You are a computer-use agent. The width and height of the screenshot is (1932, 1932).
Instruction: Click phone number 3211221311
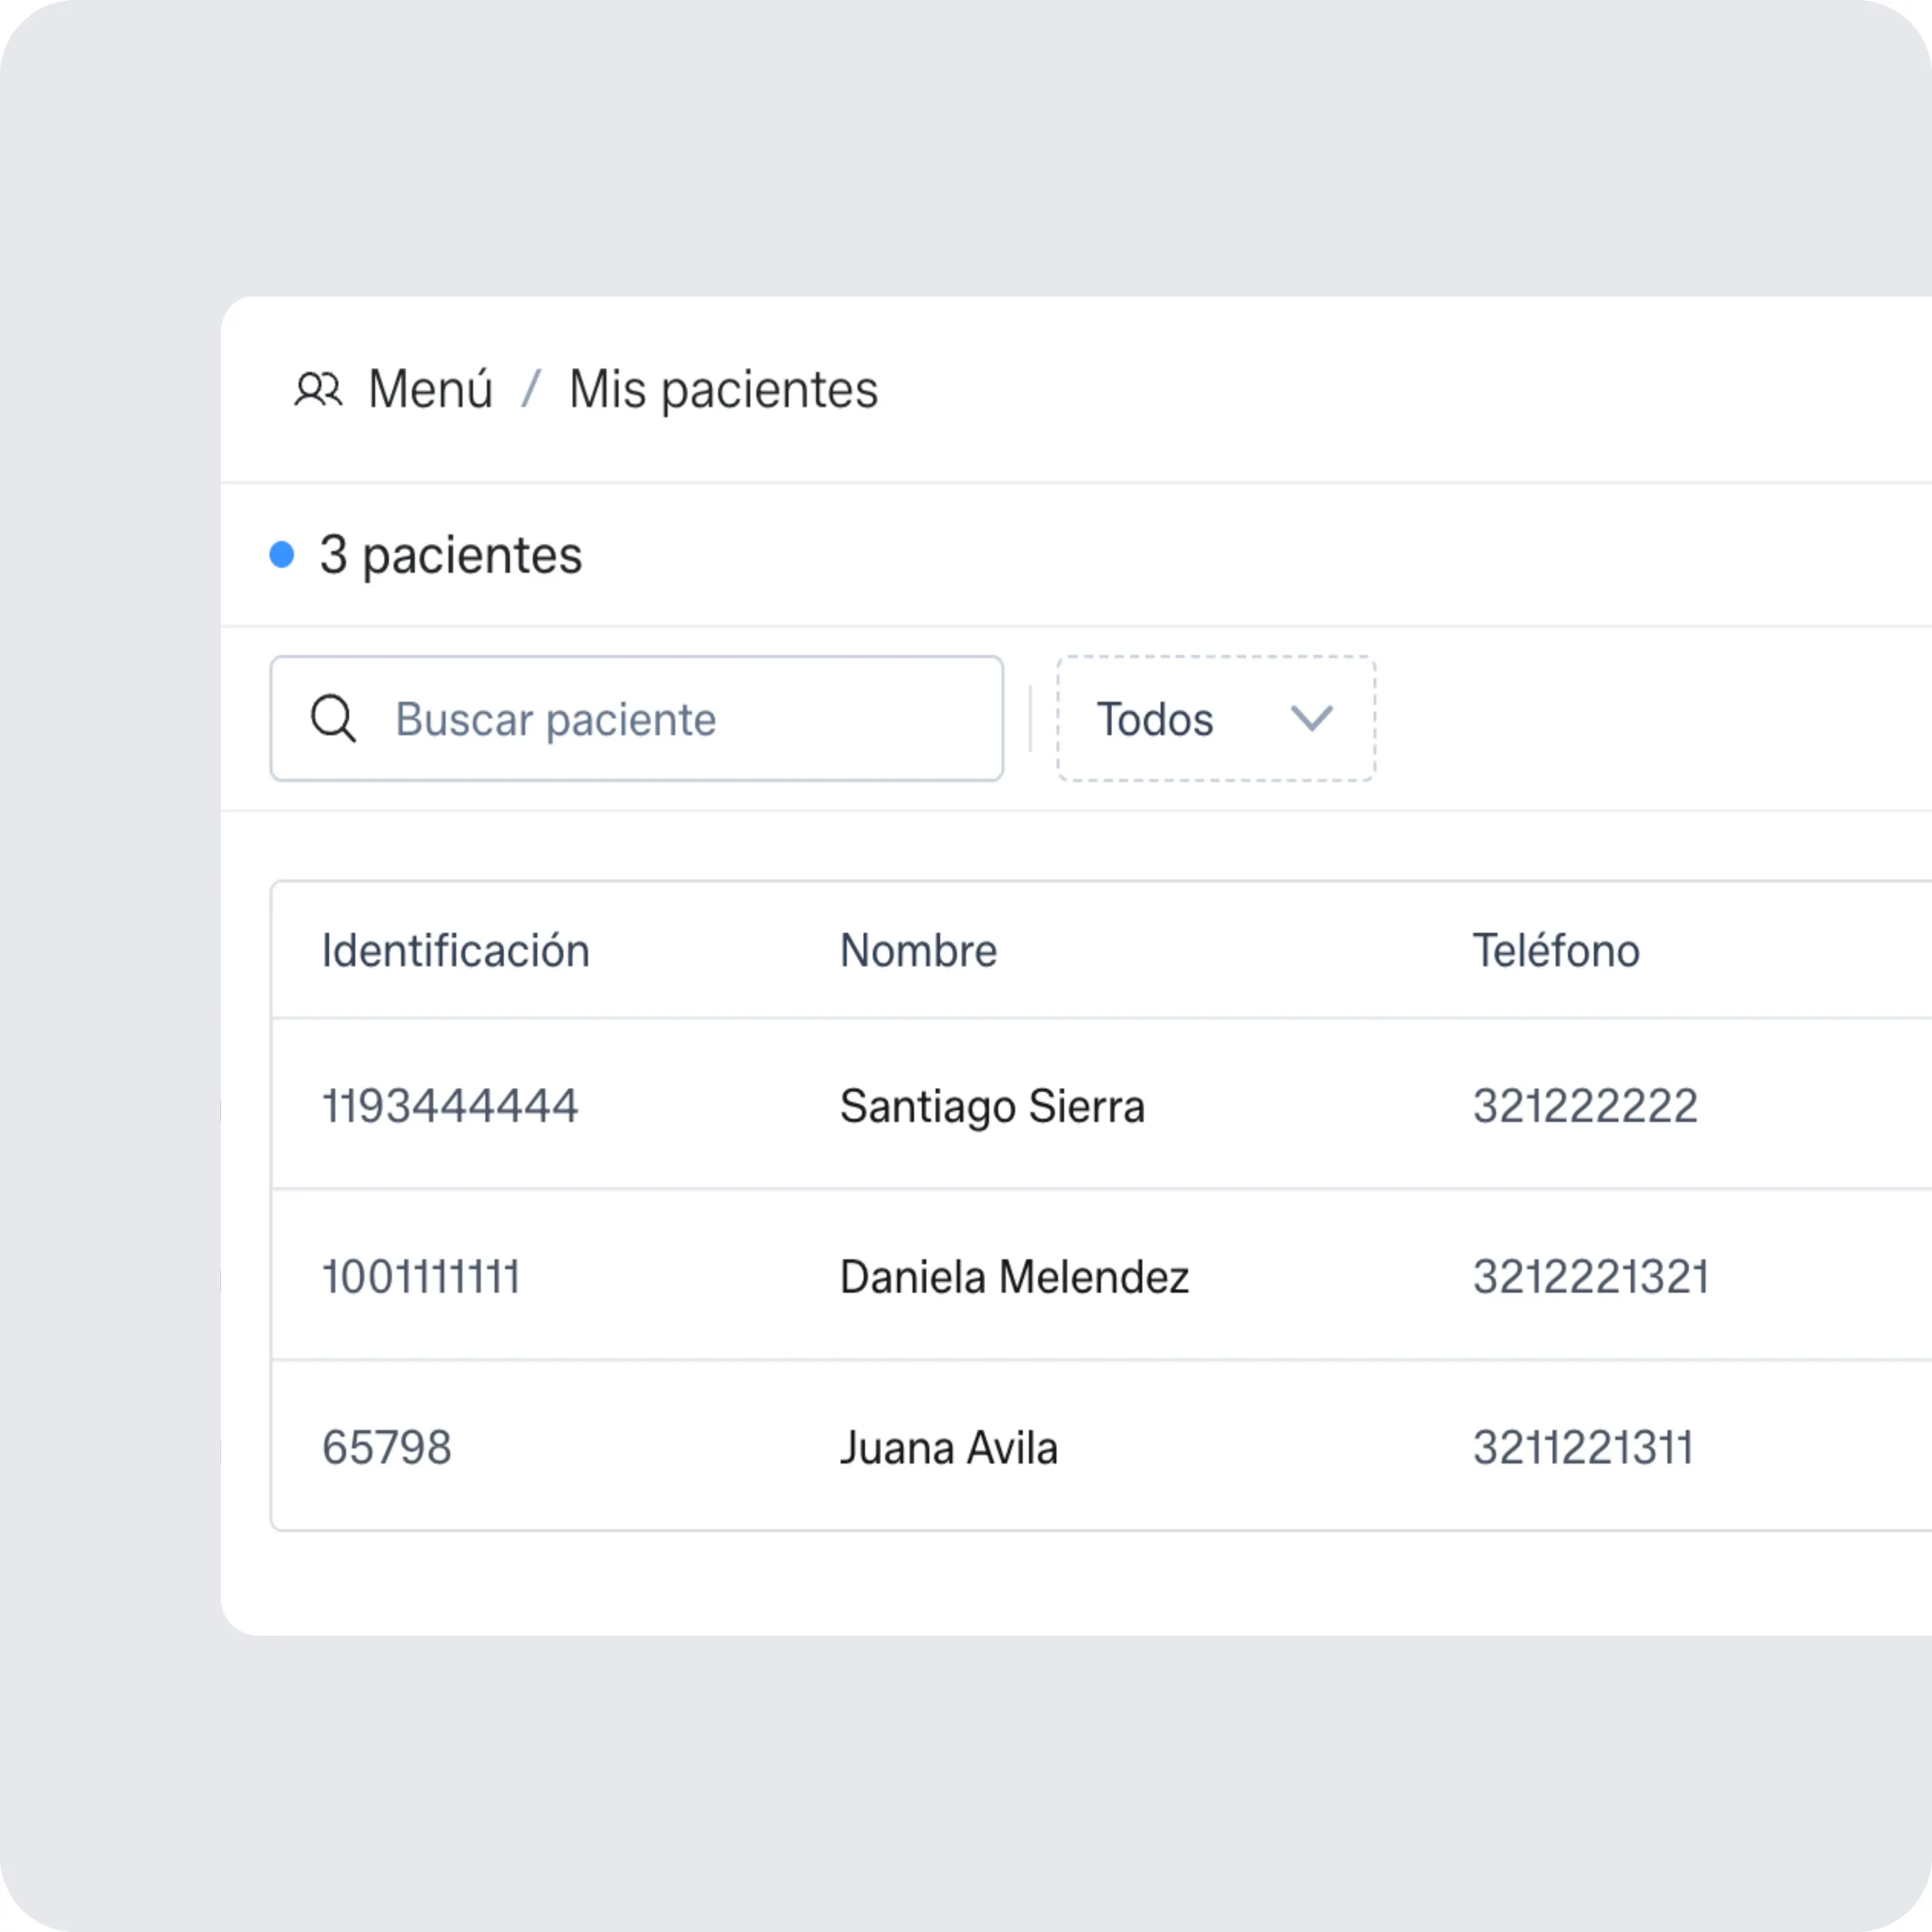click(1583, 1448)
